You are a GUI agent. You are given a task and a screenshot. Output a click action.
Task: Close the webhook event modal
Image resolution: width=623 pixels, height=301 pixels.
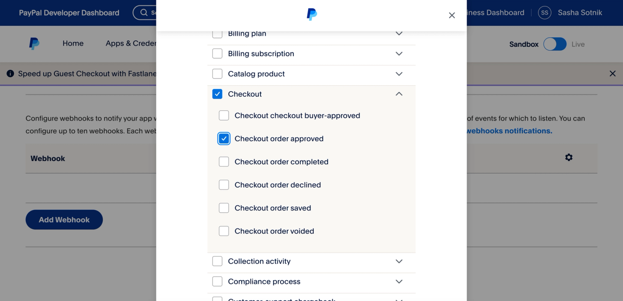click(x=452, y=15)
